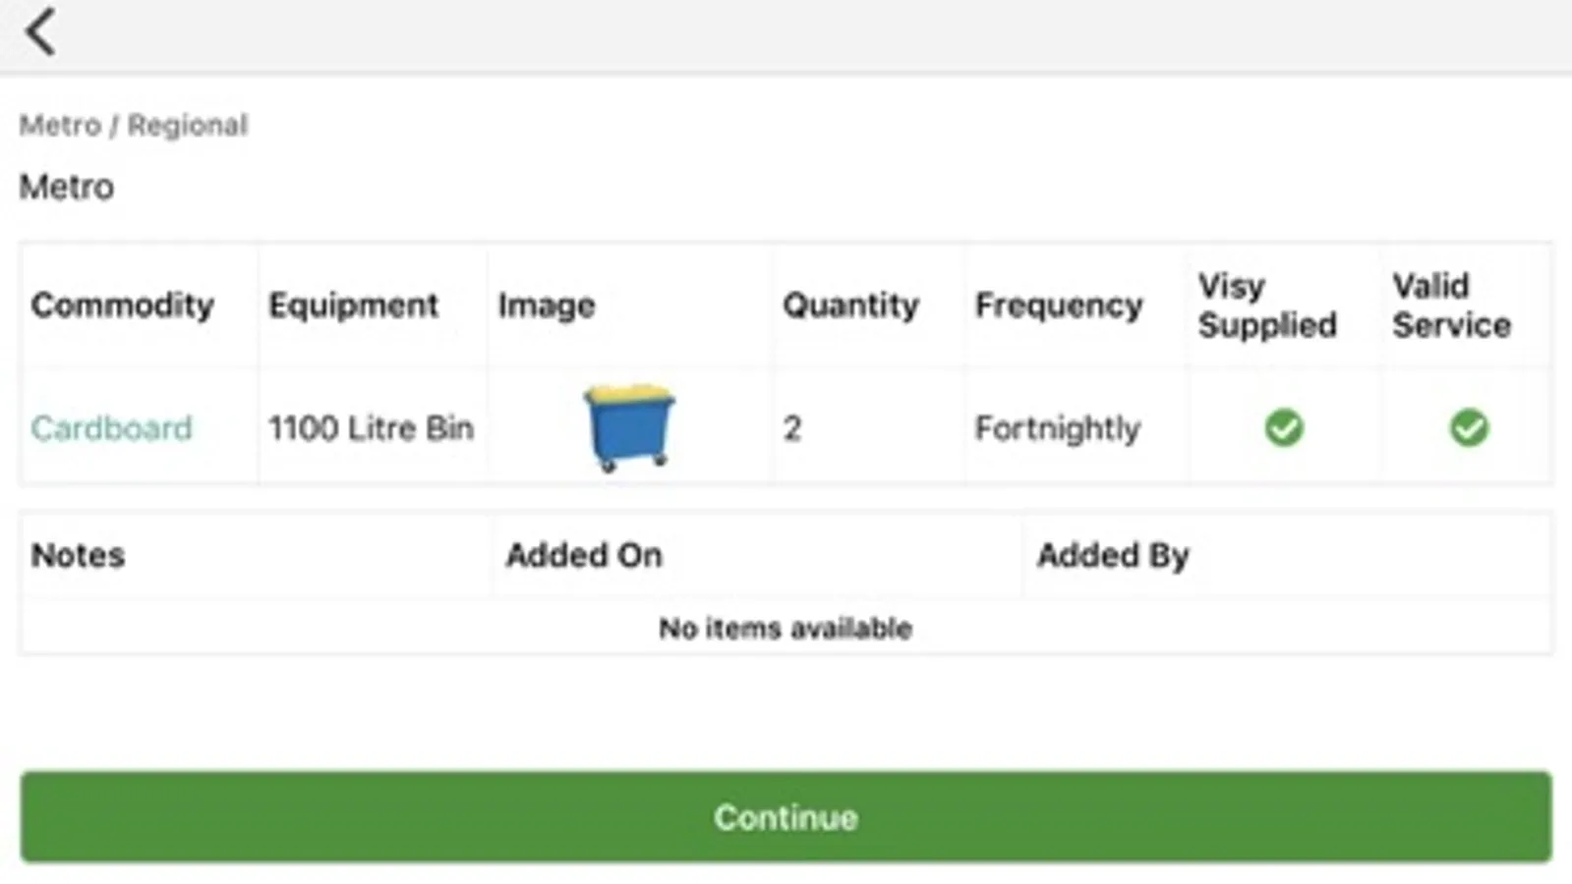Viewport: 1572px width, 884px height.
Task: Tap the back arrow icon
Action: coord(40,32)
